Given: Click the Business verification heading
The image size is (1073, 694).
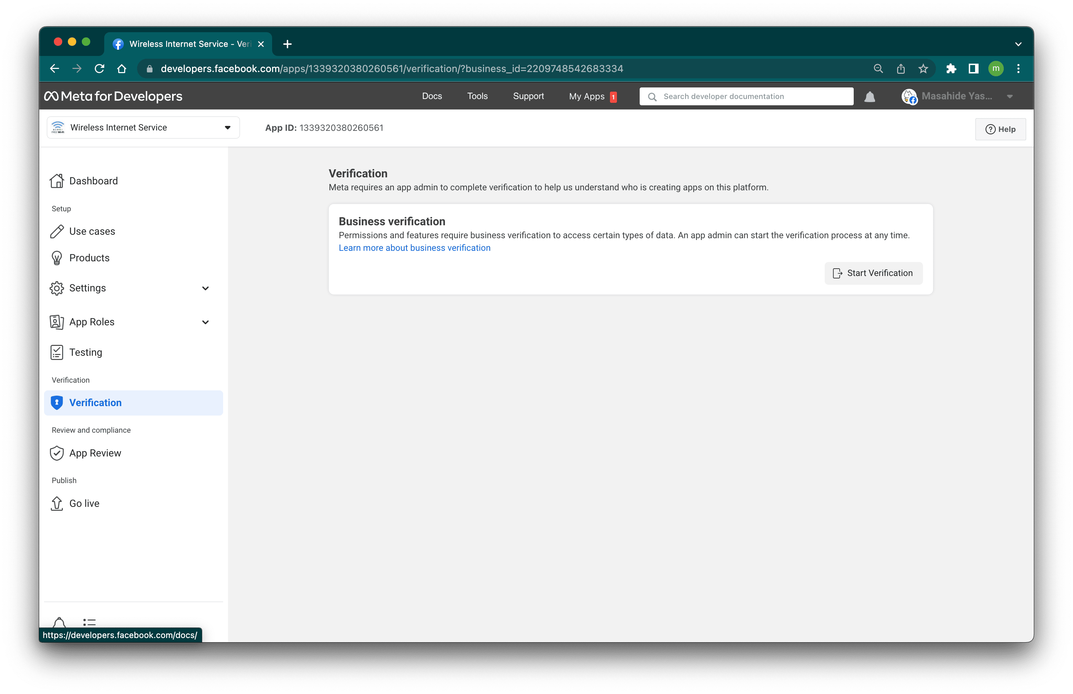Looking at the screenshot, I should (x=392, y=221).
